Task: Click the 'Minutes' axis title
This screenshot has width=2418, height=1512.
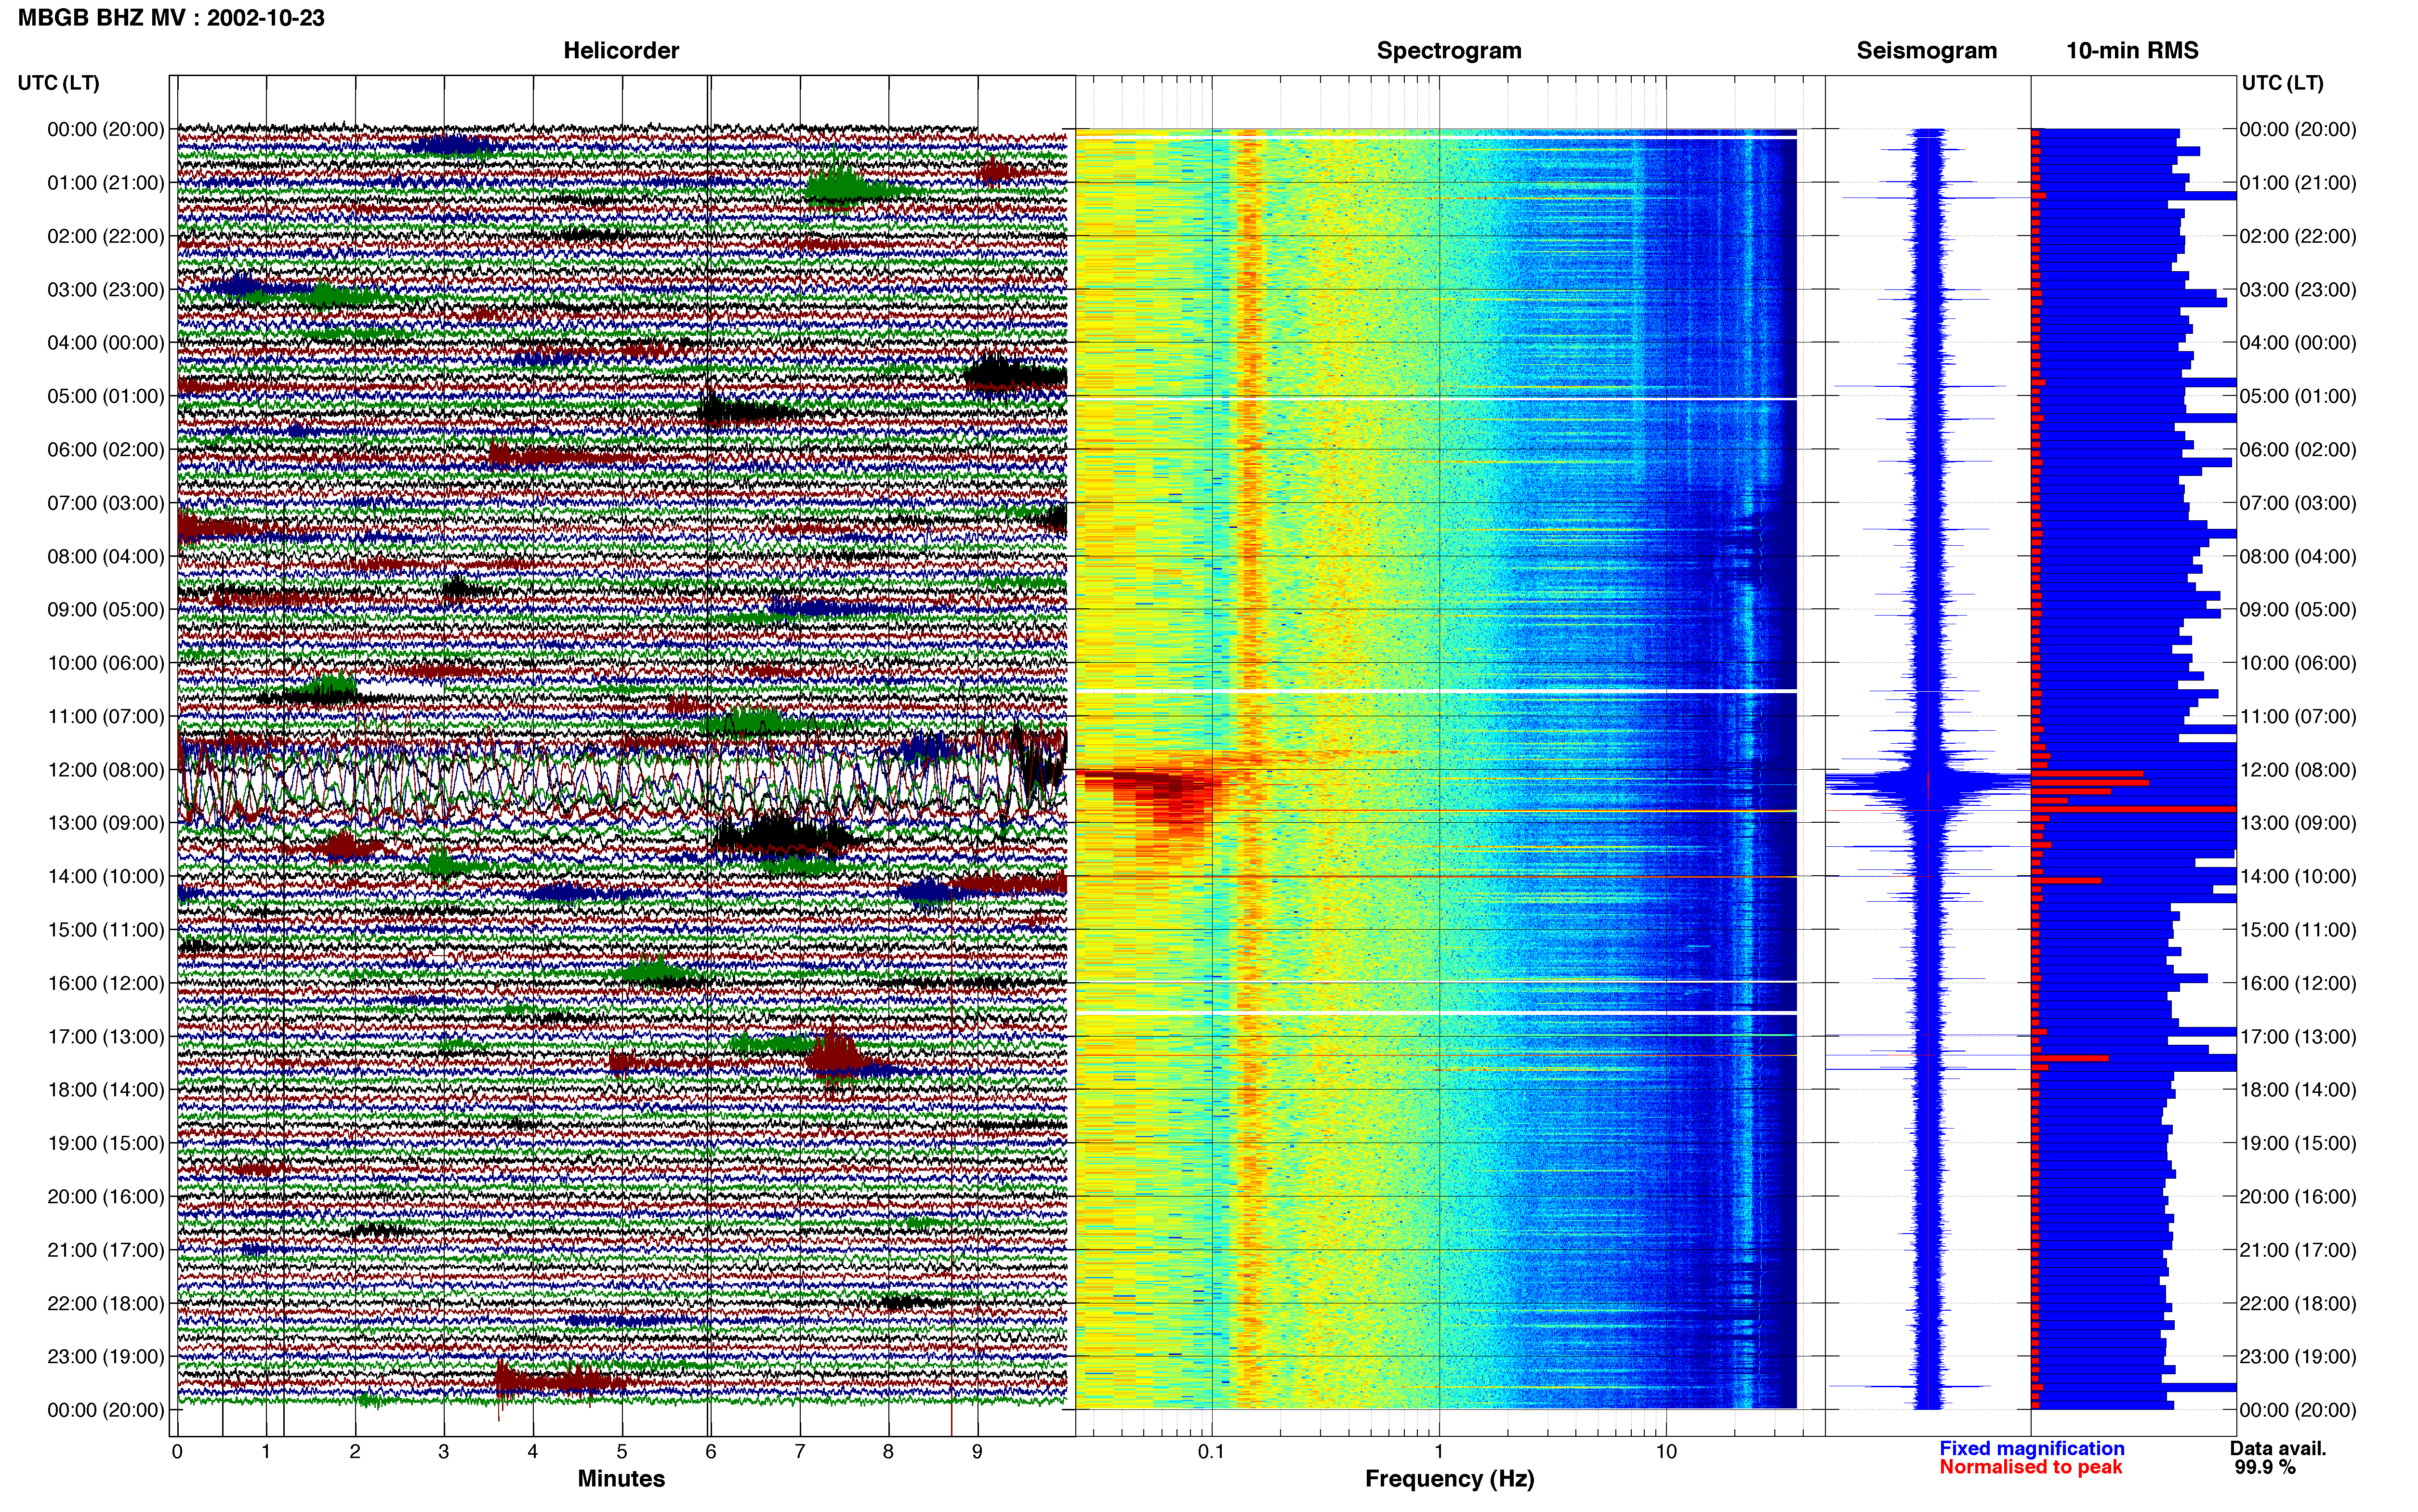Action: pyautogui.click(x=621, y=1479)
